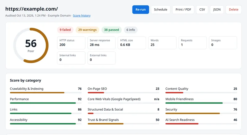Click the Crawlability & Indexing progress bar

click(46, 93)
